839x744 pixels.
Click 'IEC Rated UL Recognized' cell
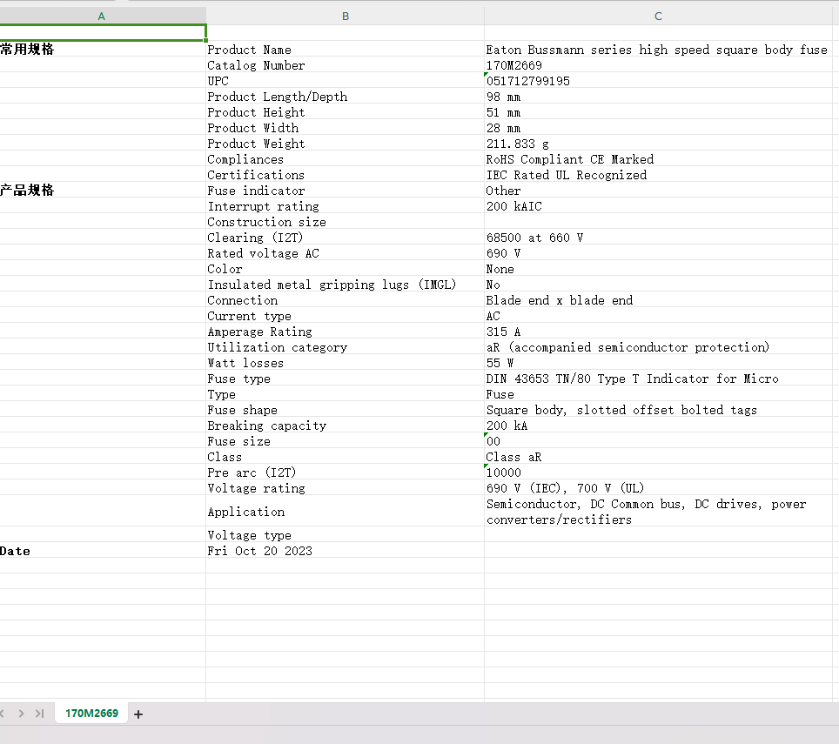tap(658, 175)
